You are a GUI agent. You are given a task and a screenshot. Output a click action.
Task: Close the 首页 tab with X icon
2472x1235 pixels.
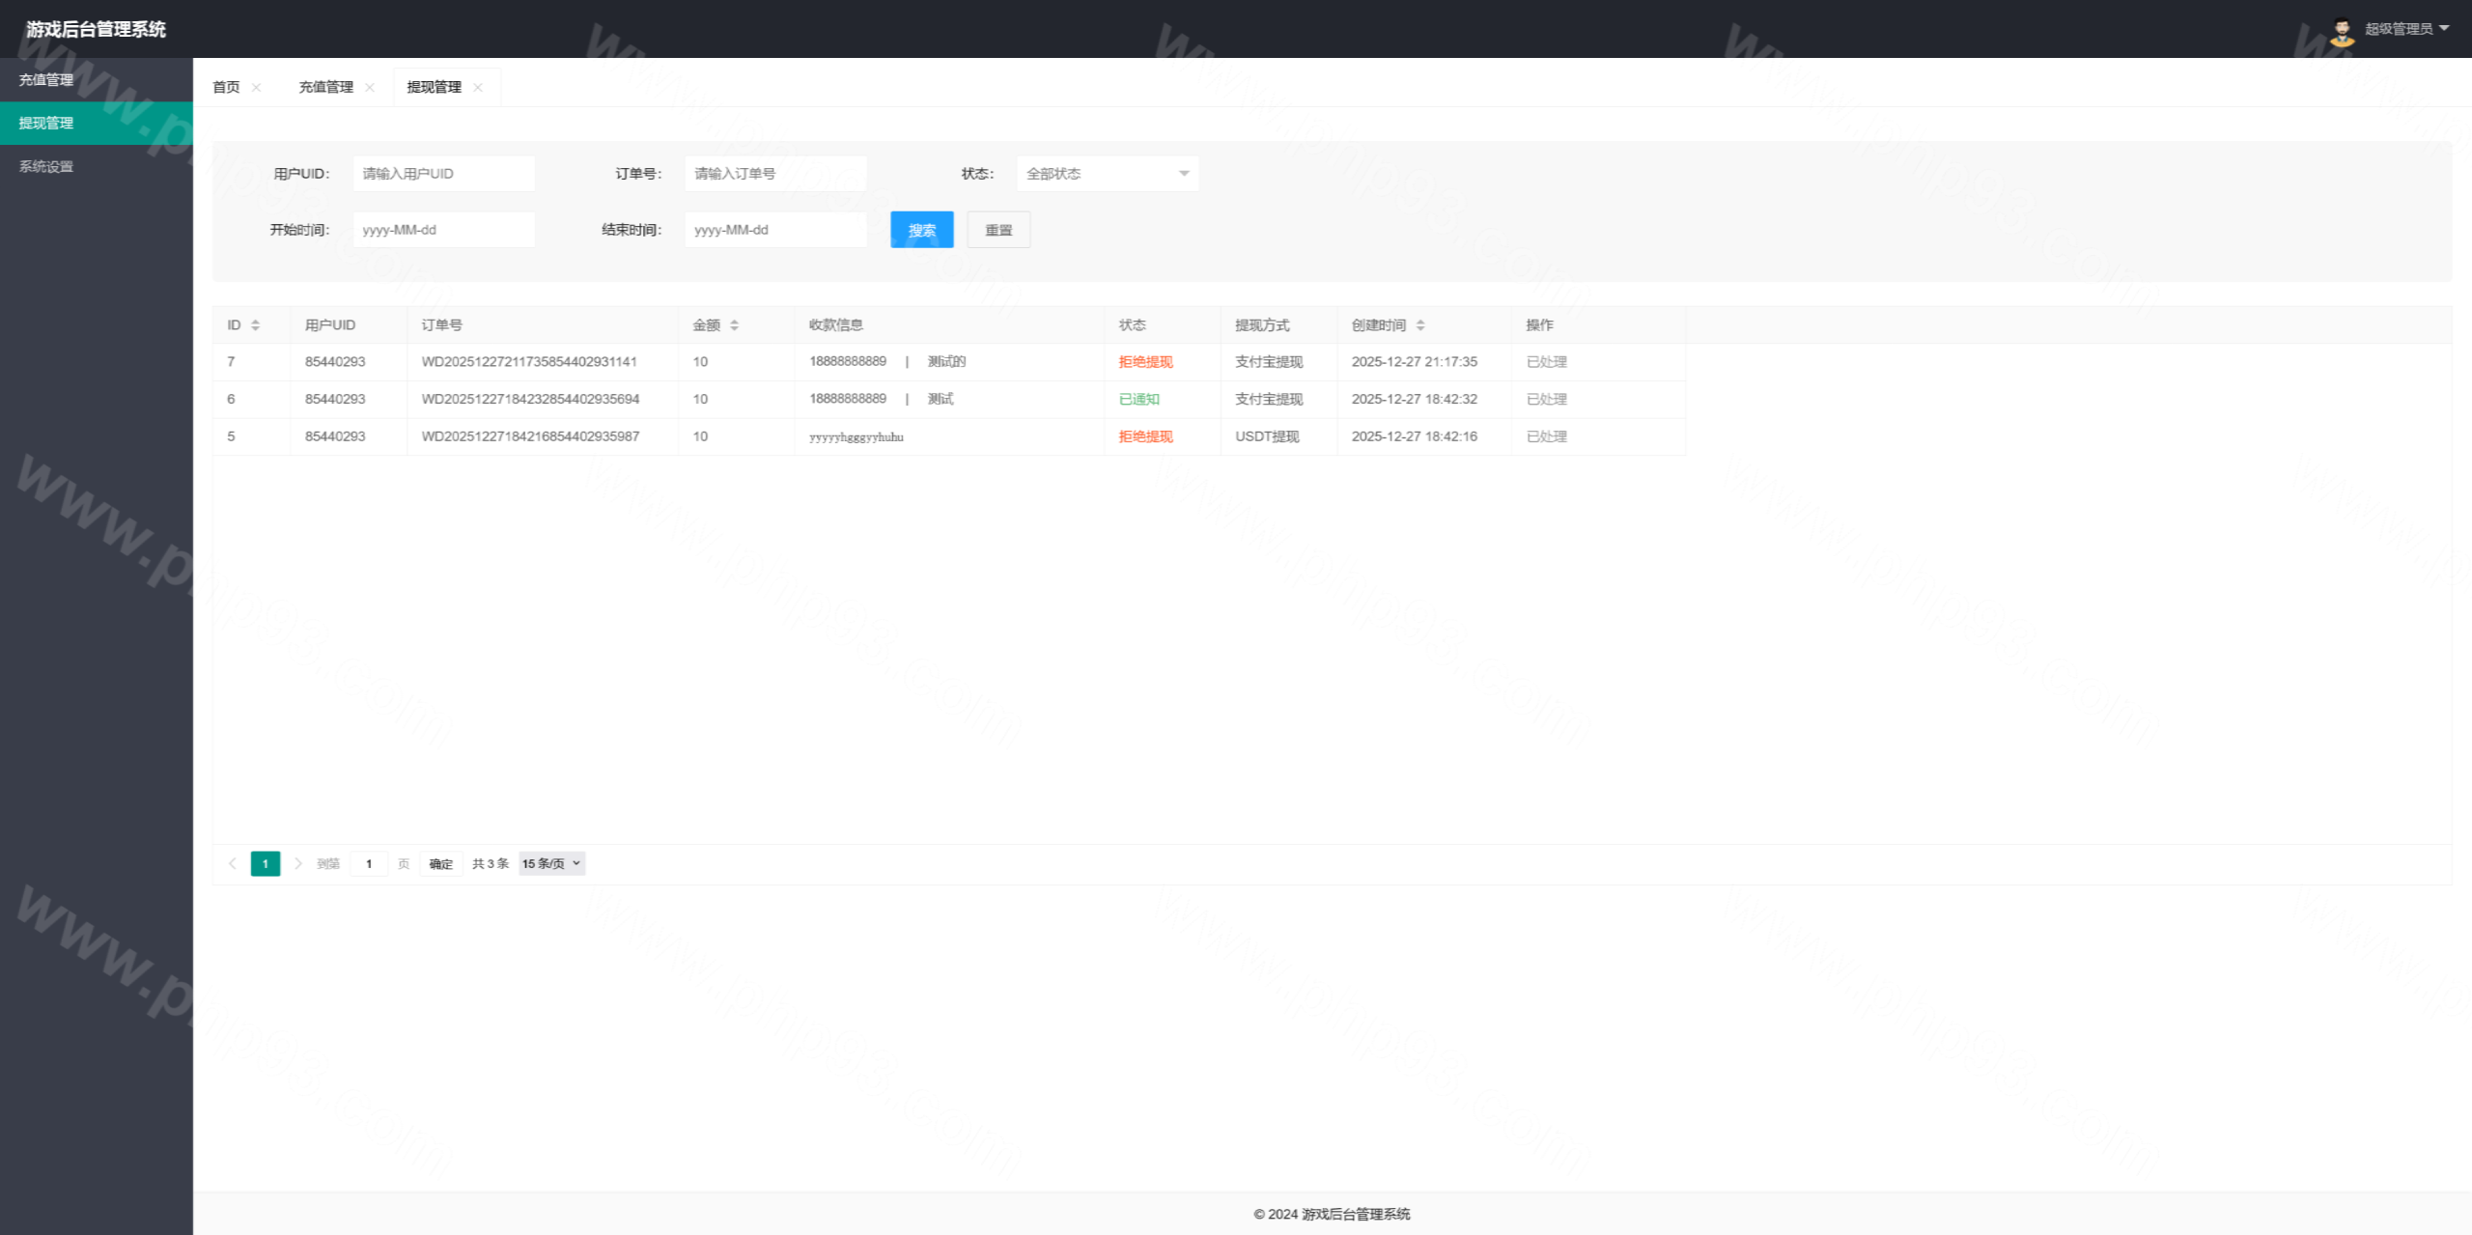click(256, 87)
